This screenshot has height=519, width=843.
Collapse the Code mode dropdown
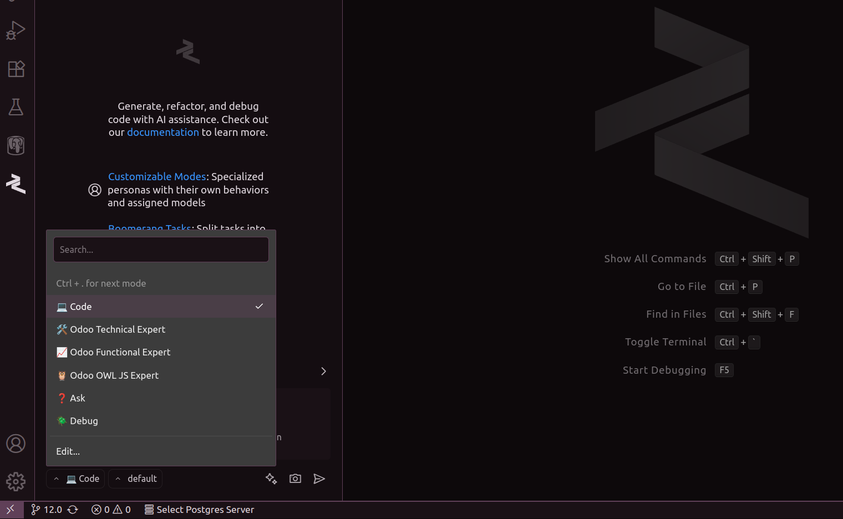tap(76, 479)
